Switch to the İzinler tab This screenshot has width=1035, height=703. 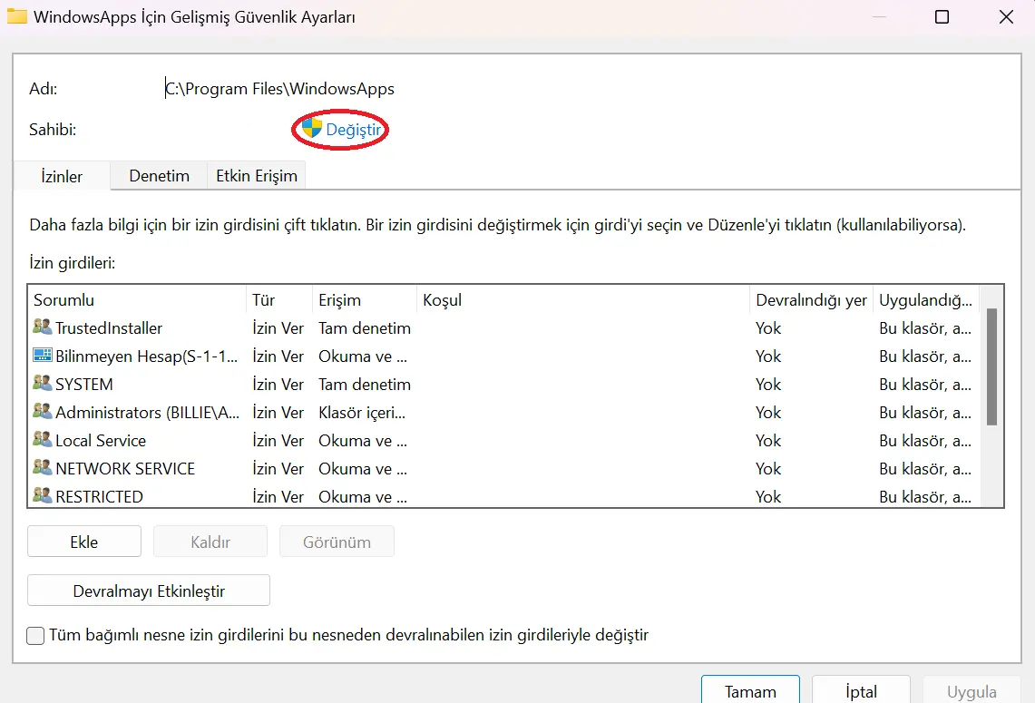62,176
